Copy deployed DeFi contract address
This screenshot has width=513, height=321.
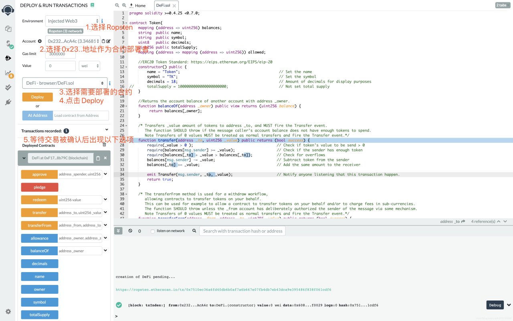[x=98, y=158]
